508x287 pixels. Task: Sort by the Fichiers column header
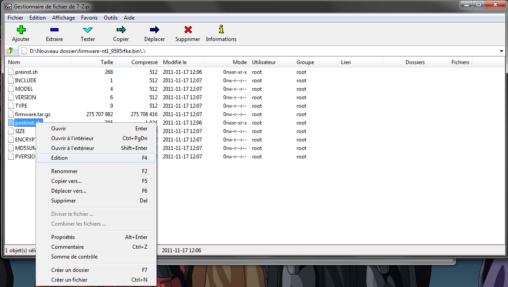[449, 62]
